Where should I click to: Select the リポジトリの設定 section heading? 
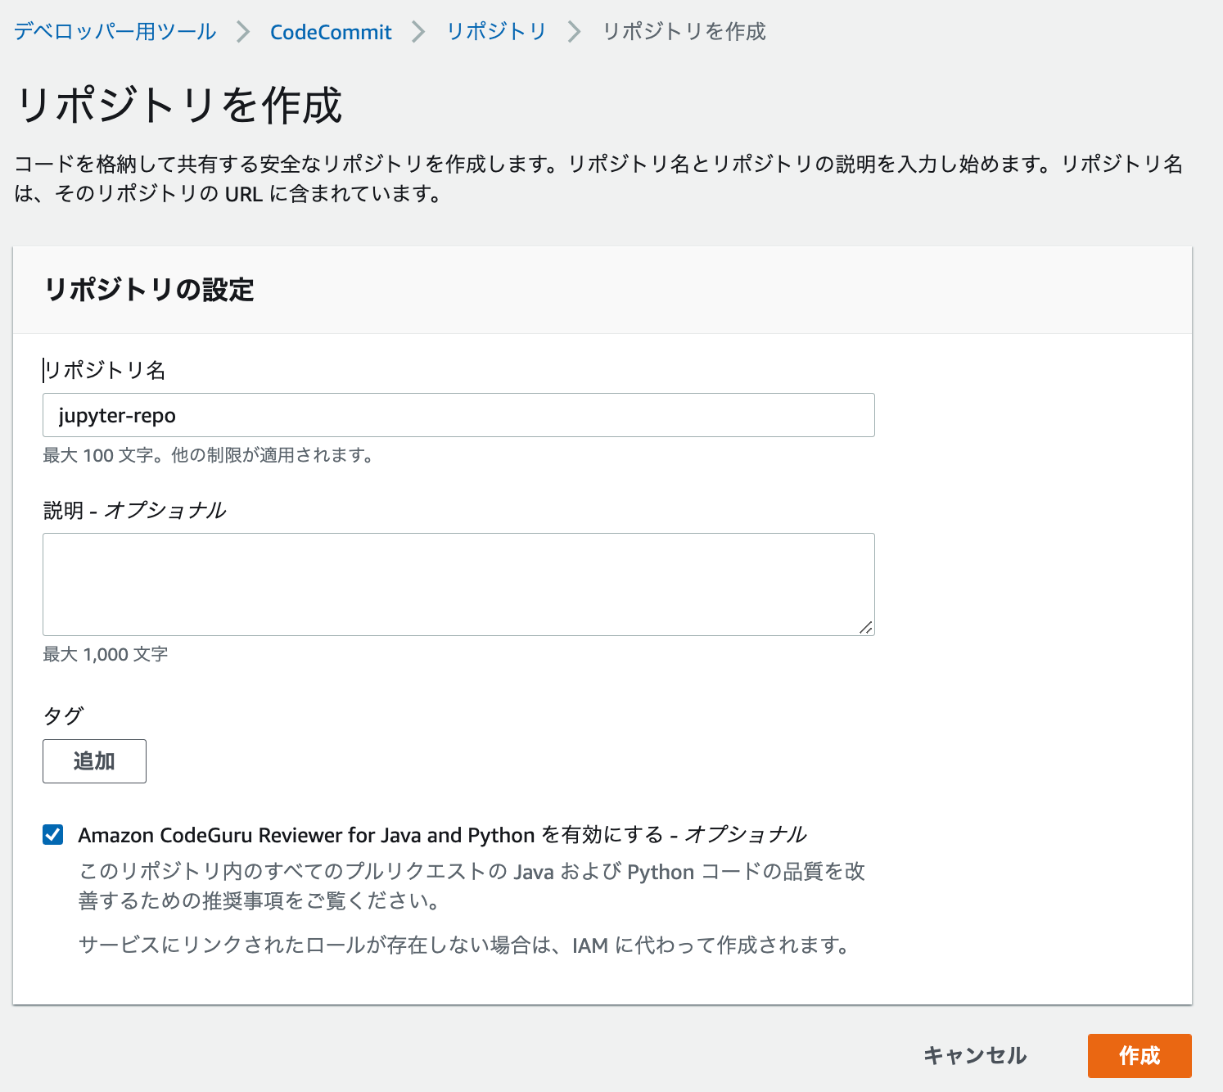[149, 290]
